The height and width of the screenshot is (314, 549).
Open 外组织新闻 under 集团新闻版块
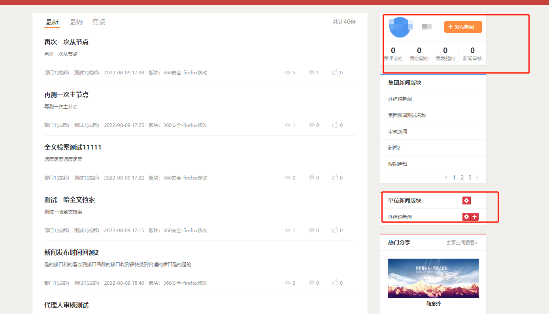pyautogui.click(x=400, y=99)
